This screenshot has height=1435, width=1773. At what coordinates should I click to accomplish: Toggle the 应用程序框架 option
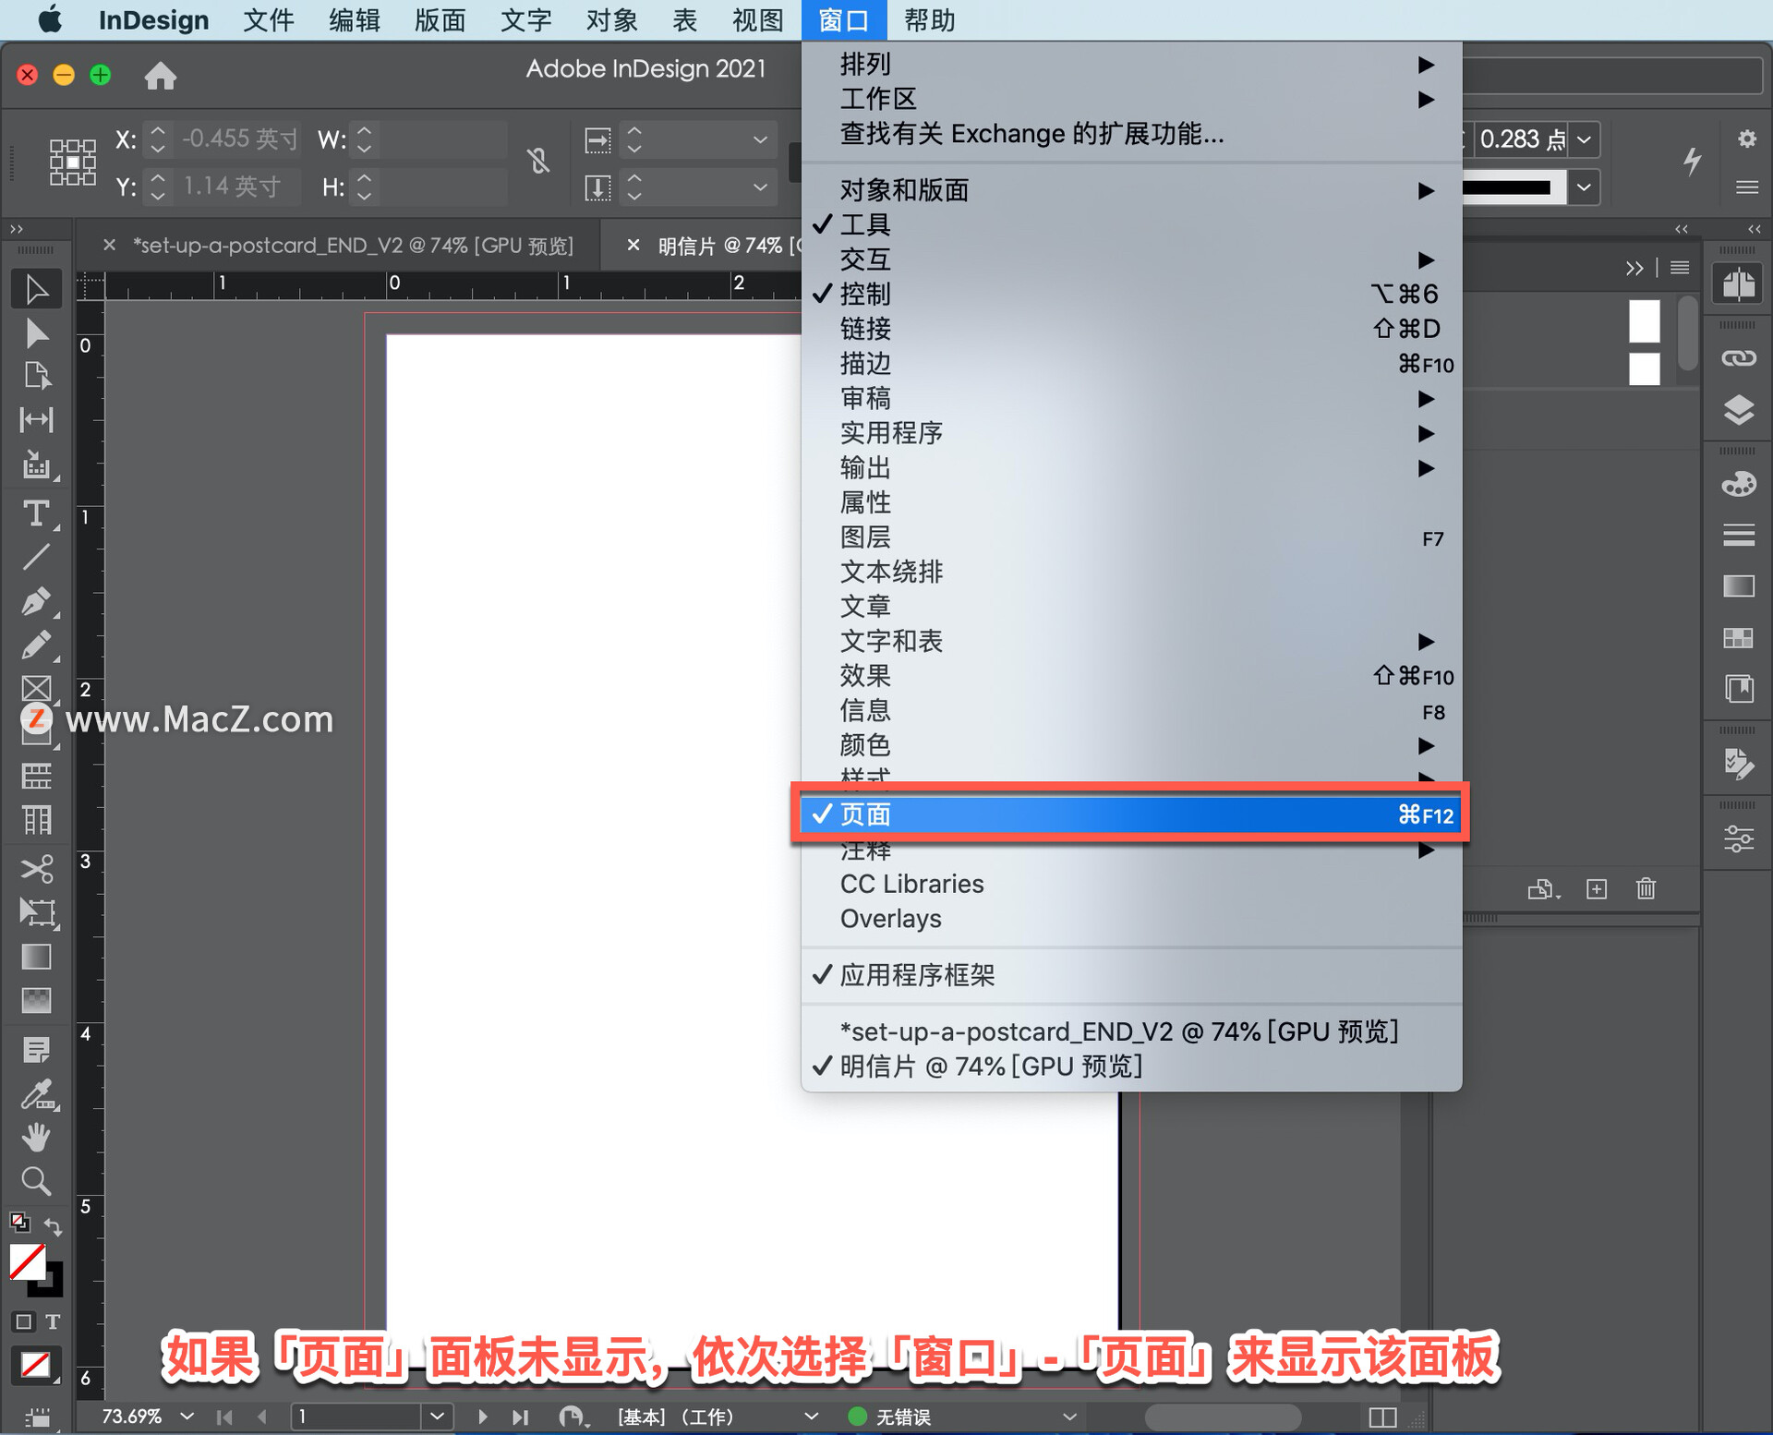pos(916,975)
